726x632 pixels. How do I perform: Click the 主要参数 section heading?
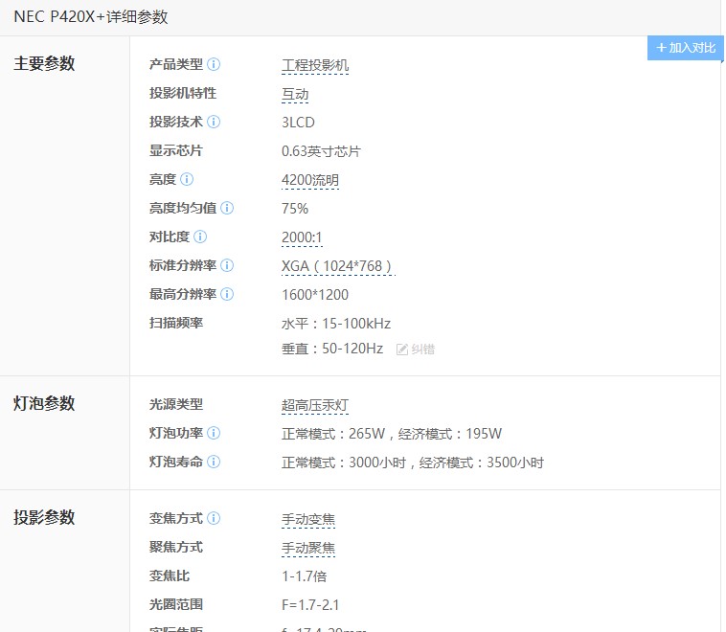click(x=44, y=63)
